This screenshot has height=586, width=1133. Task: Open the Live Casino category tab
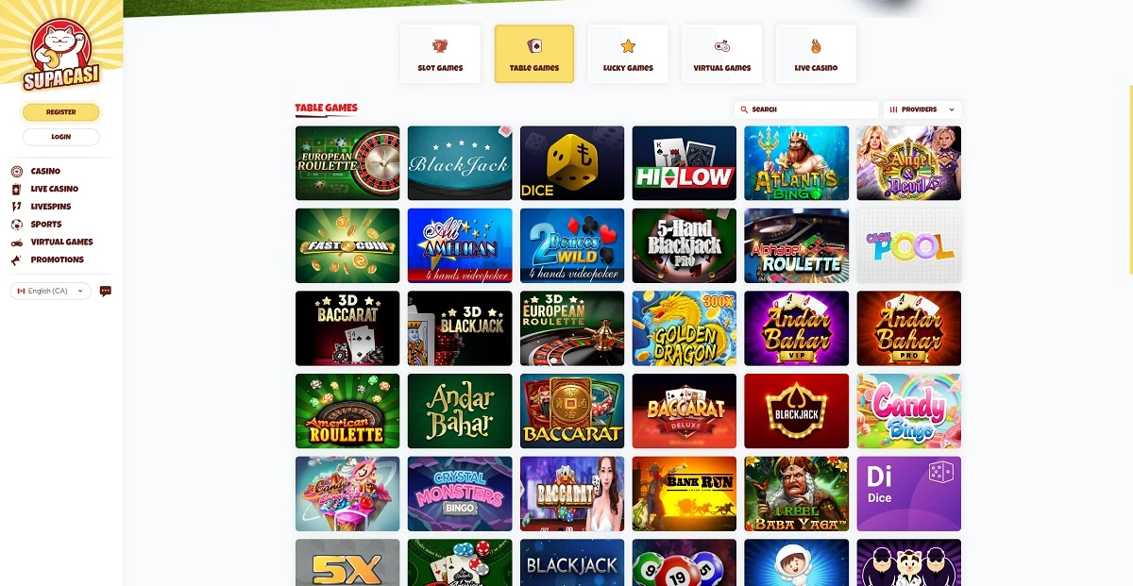(816, 54)
